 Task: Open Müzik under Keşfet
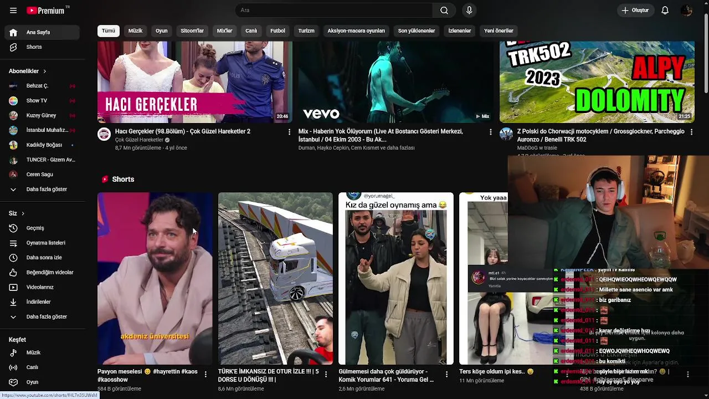coord(42,352)
